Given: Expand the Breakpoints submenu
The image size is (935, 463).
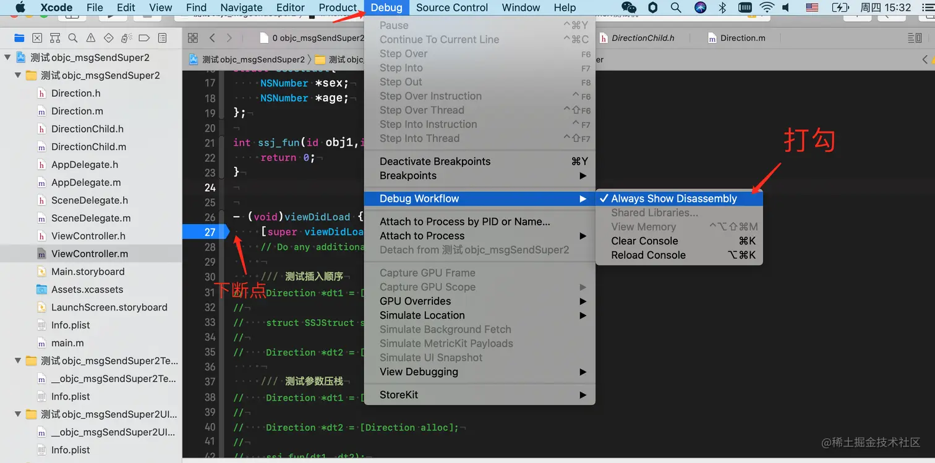Looking at the screenshot, I should (x=479, y=176).
